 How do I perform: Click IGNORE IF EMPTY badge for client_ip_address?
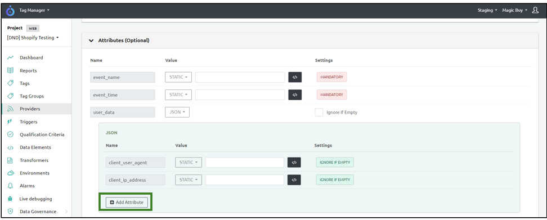pos(335,180)
